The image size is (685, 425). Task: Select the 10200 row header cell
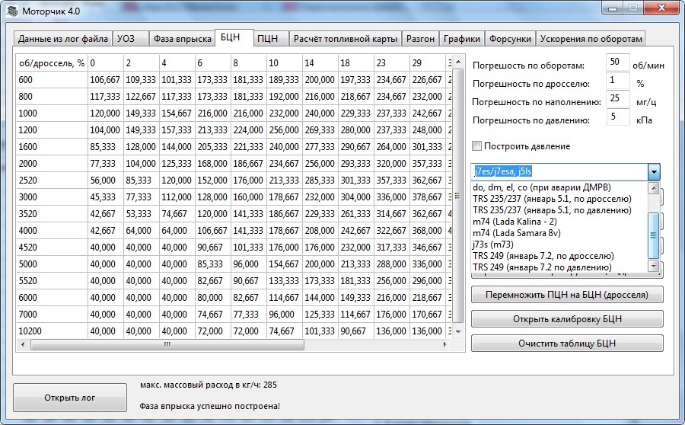52,331
